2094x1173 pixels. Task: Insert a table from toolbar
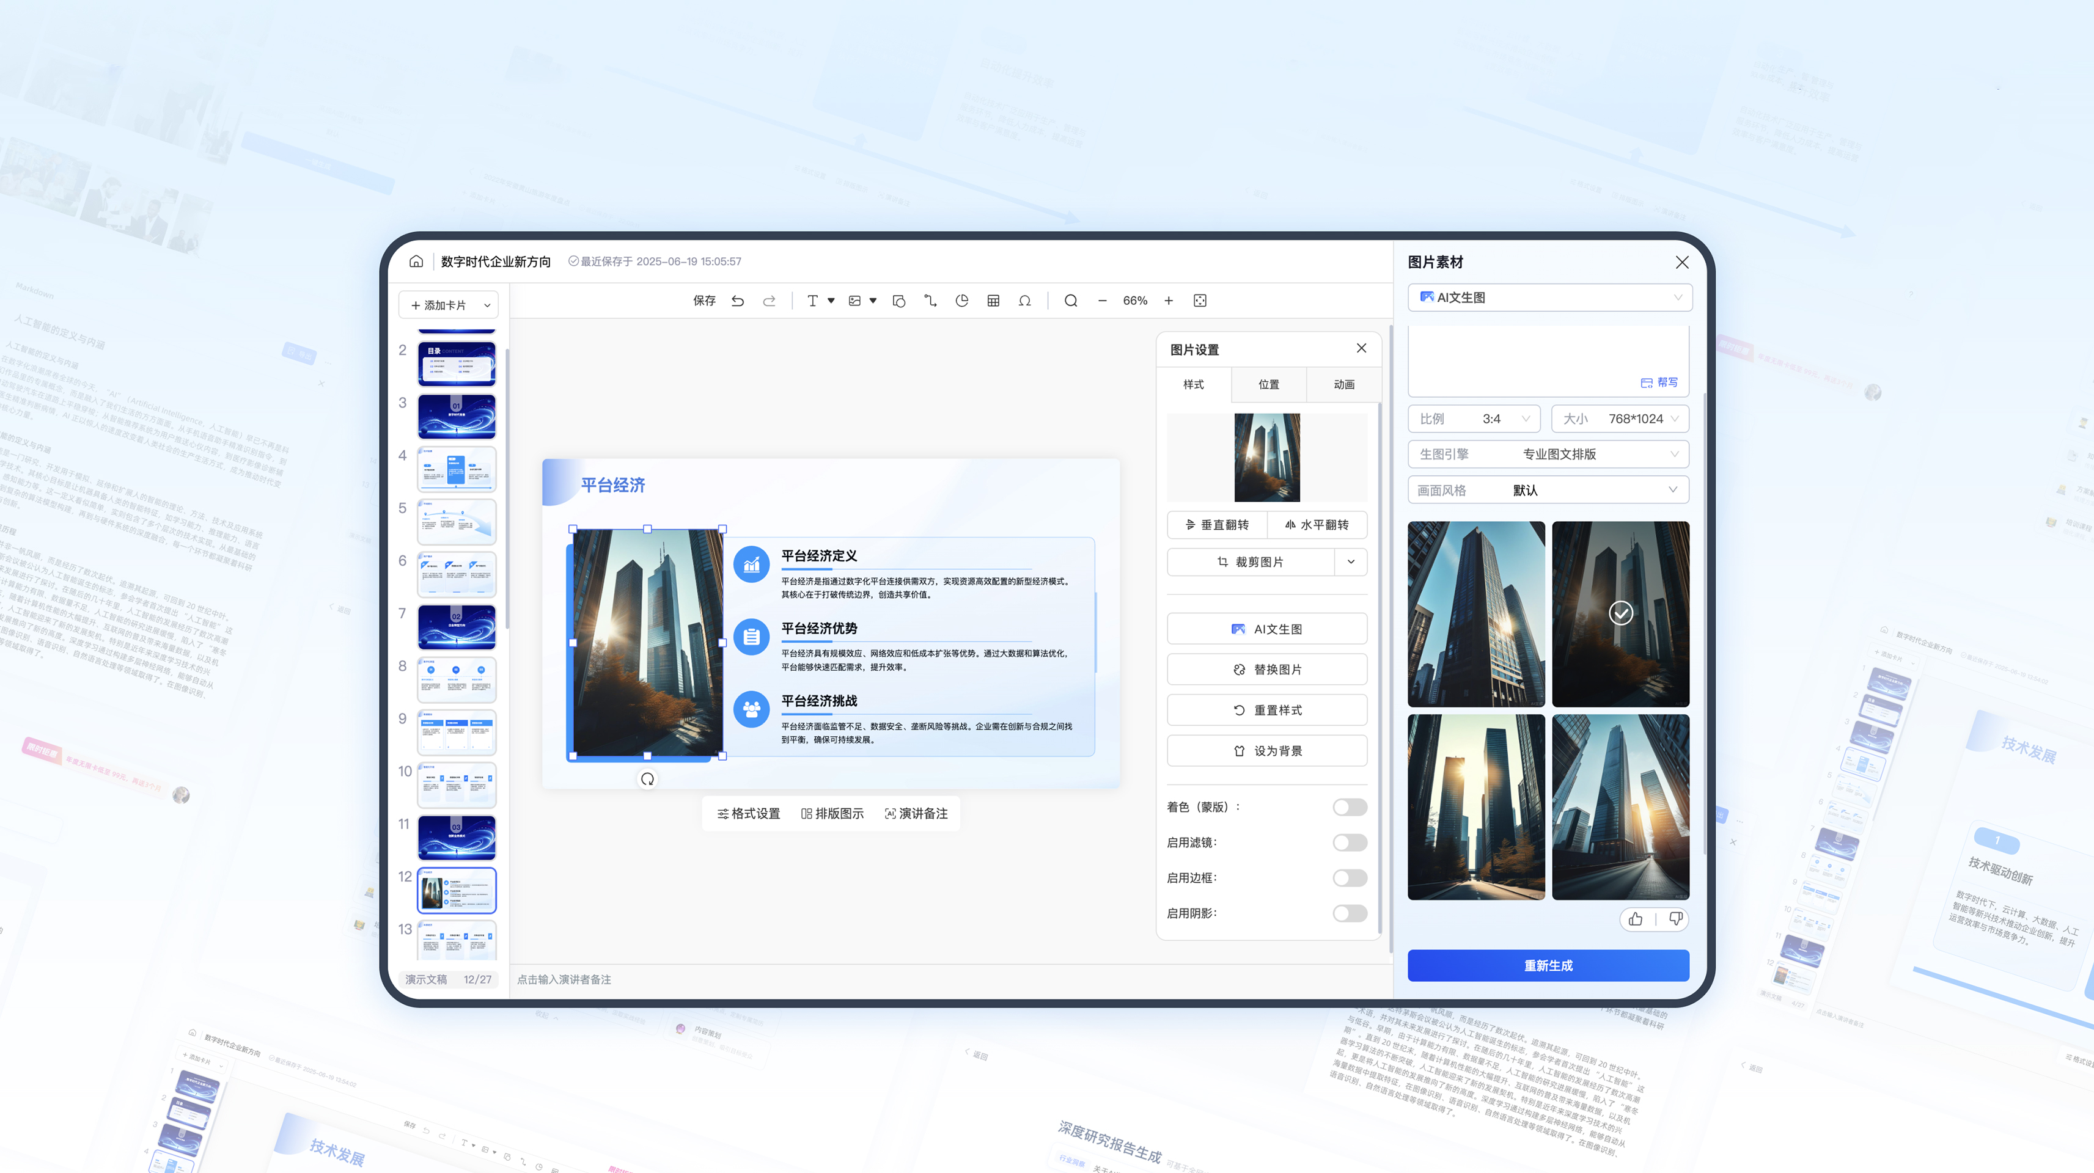pyautogui.click(x=993, y=301)
